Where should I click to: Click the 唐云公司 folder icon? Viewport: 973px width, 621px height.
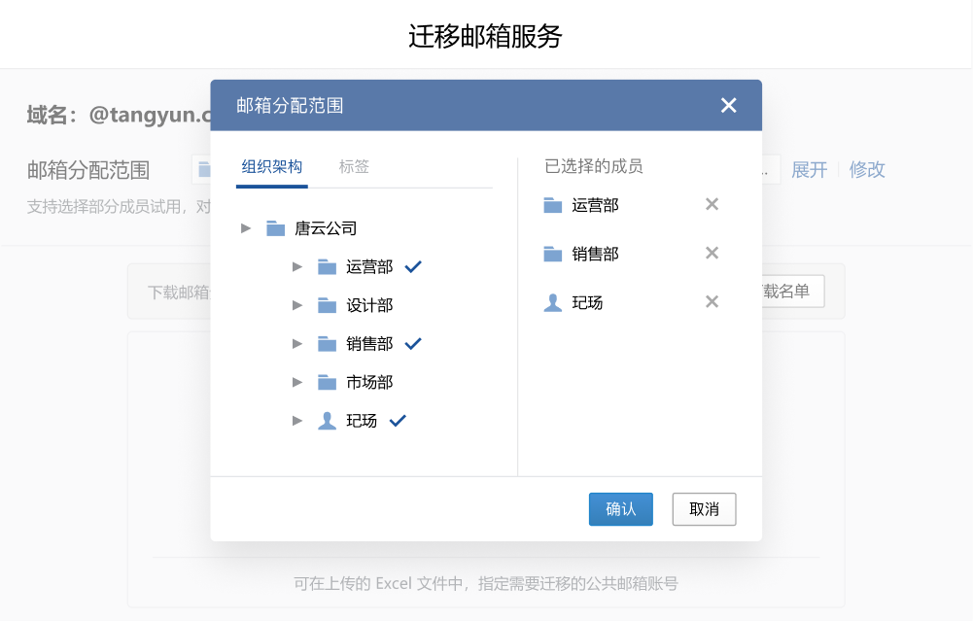point(276,228)
